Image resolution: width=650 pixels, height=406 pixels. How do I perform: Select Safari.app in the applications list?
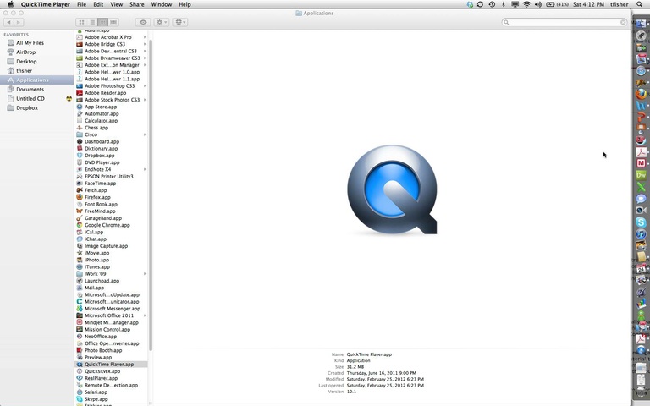(96, 392)
